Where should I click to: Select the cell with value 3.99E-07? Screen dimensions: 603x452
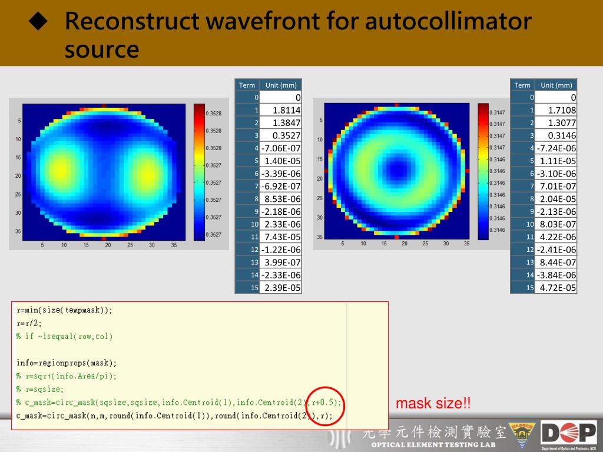point(281,262)
